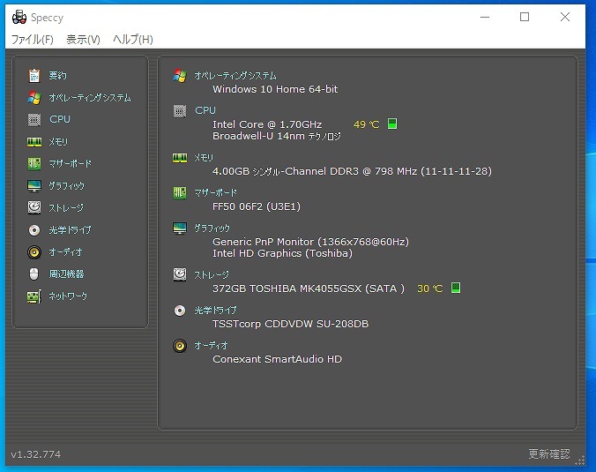Screen dimensions: 596x472
Task: Click the motherboard icon in sidebar
Action: (34, 164)
